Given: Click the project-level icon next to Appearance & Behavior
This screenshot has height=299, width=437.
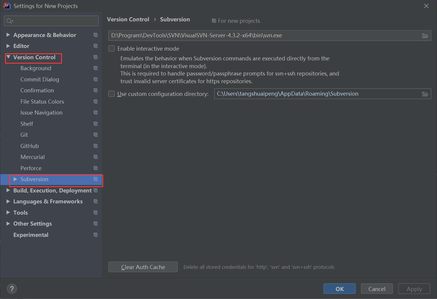Looking at the screenshot, I should [x=95, y=35].
